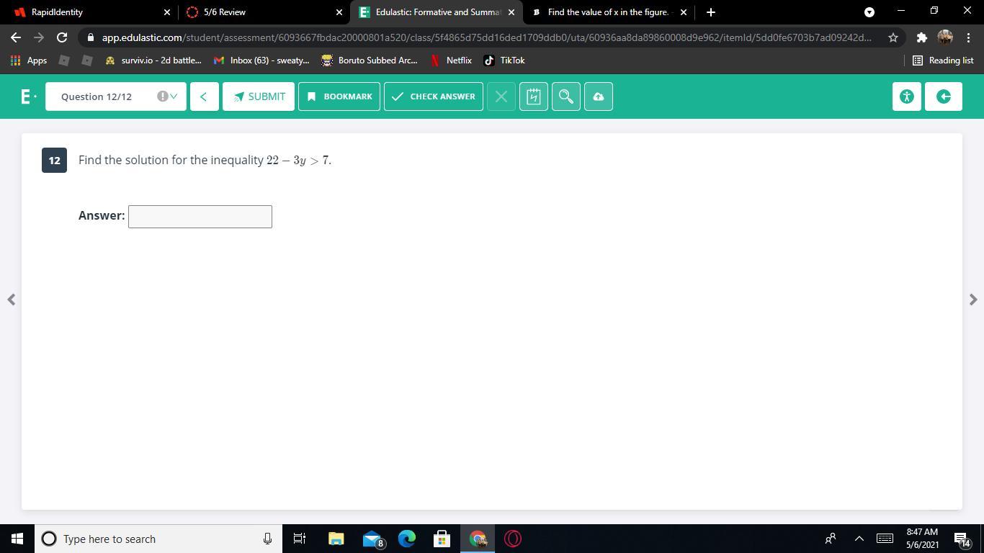
Task: Close the RapidIdentity tab
Action: tap(167, 12)
